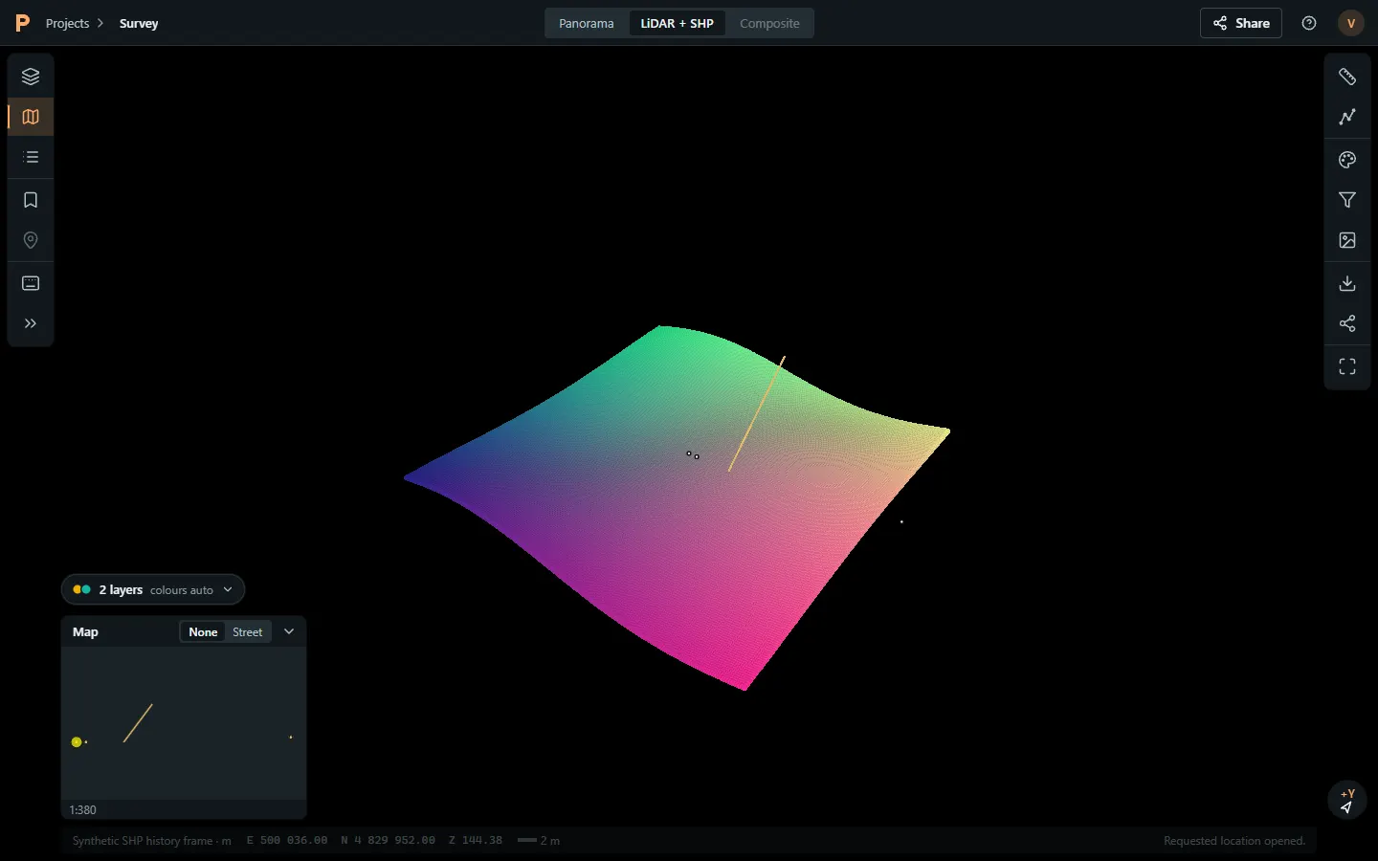Image resolution: width=1378 pixels, height=861 pixels.
Task: Enter fullscreen viewer mode
Action: pos(1347,366)
